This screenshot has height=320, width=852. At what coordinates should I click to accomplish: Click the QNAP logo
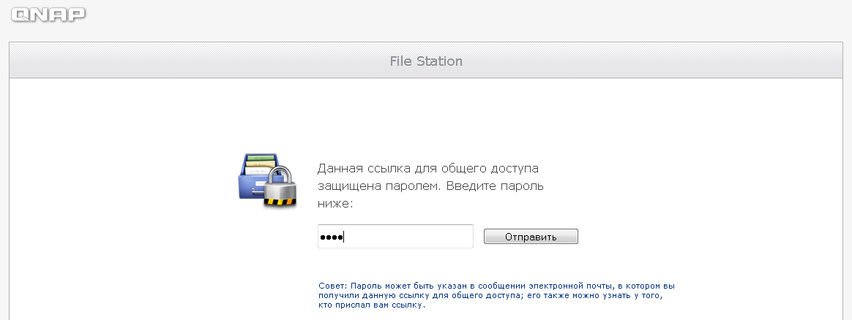[x=48, y=15]
